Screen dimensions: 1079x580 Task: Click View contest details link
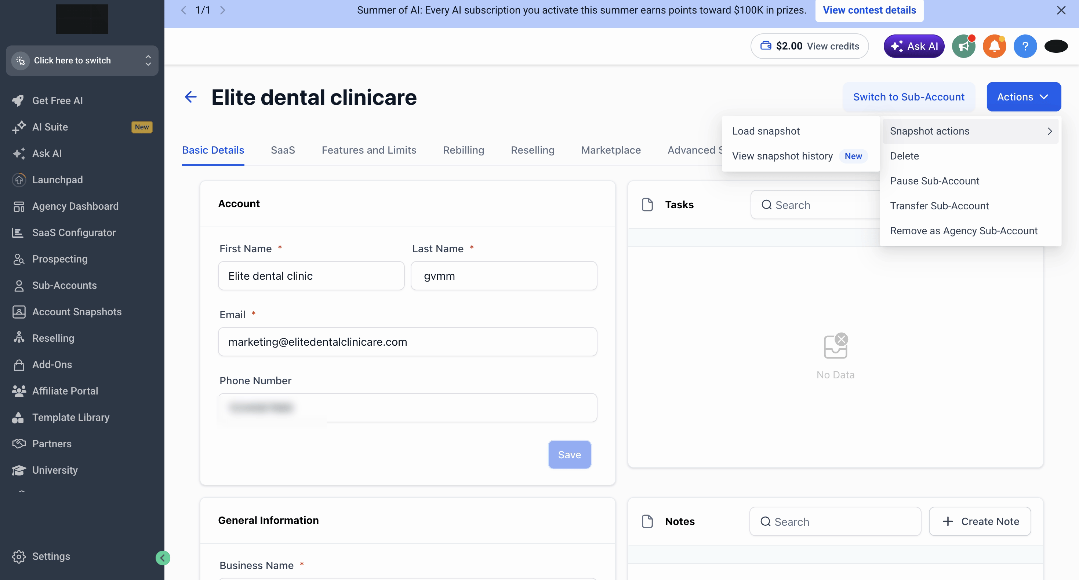click(869, 10)
